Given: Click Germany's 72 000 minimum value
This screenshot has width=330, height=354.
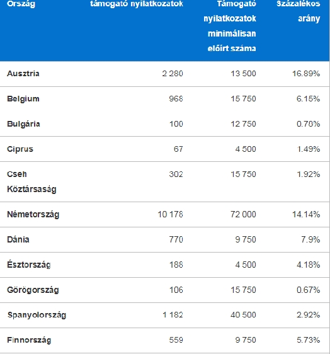Looking at the screenshot, I should [x=243, y=214].
